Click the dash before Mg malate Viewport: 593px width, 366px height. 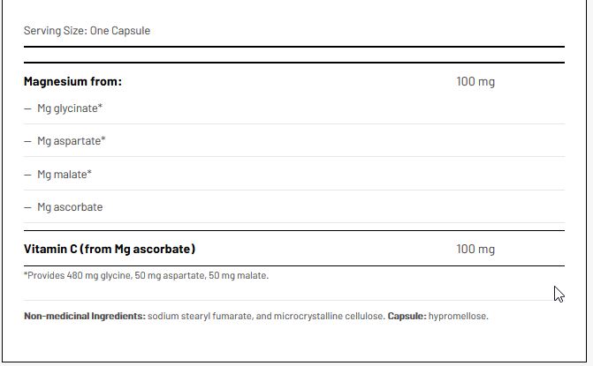coord(27,175)
